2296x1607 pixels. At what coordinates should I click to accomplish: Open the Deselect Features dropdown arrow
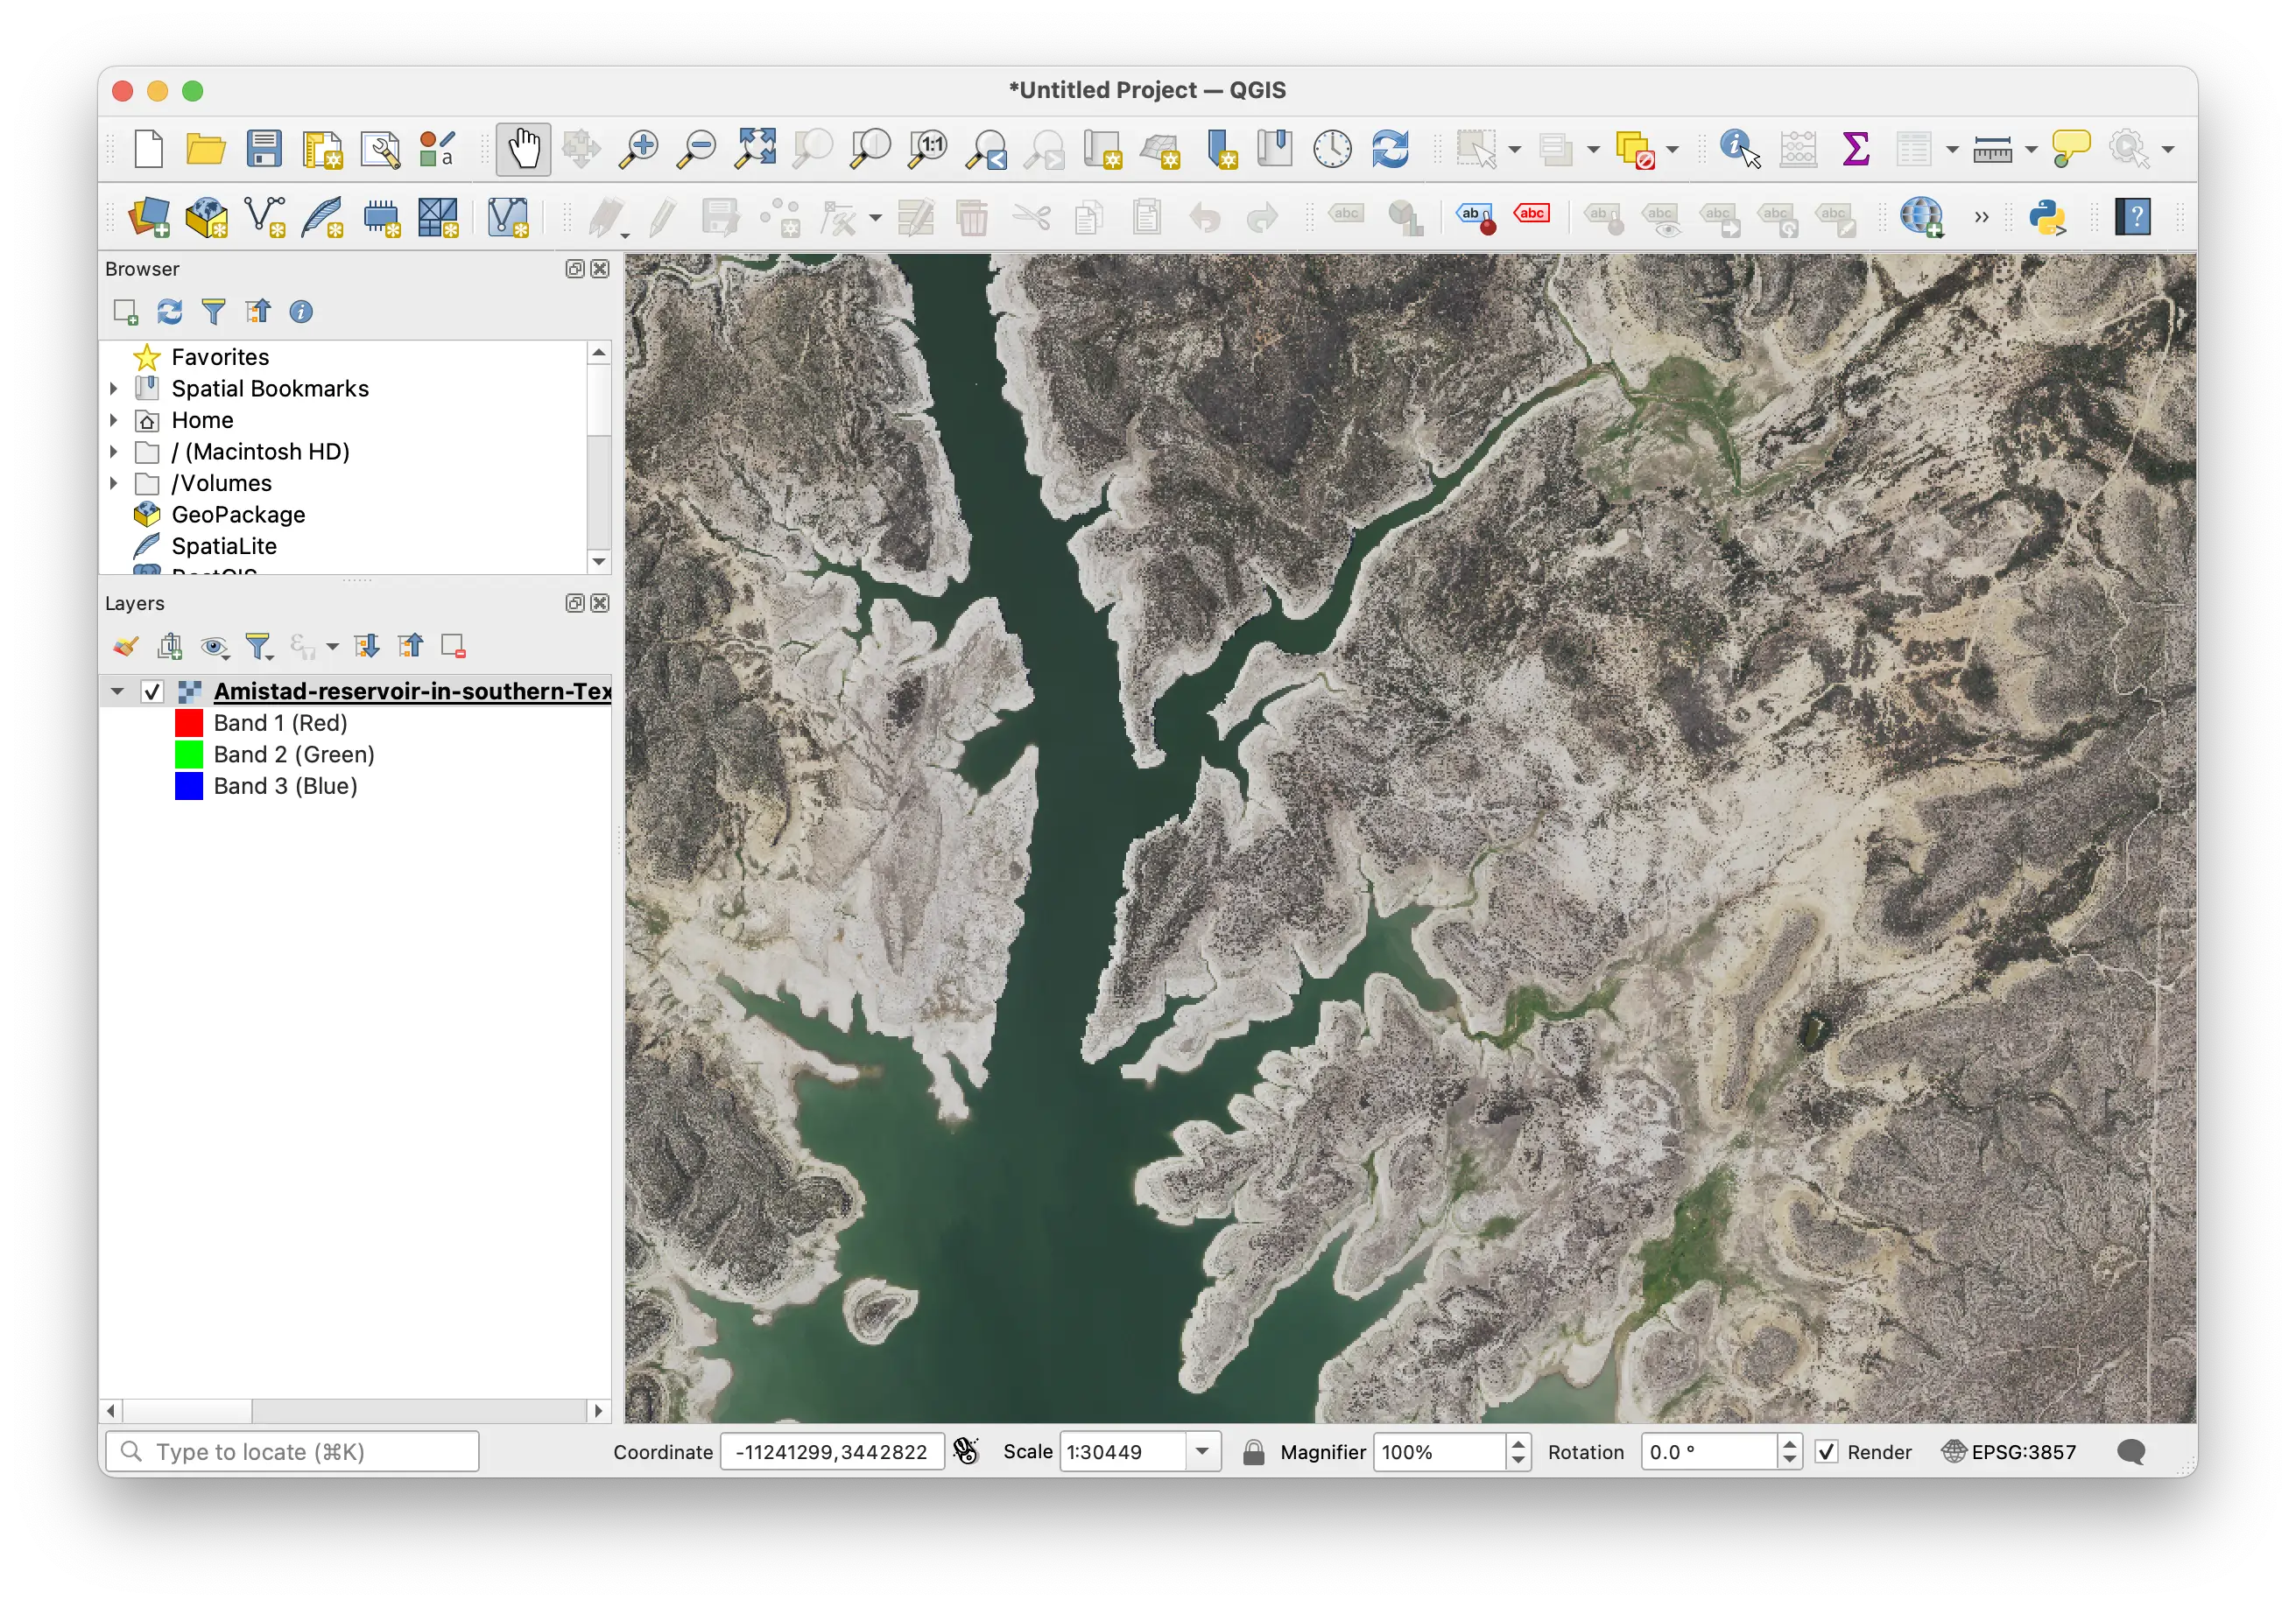(x=1672, y=150)
